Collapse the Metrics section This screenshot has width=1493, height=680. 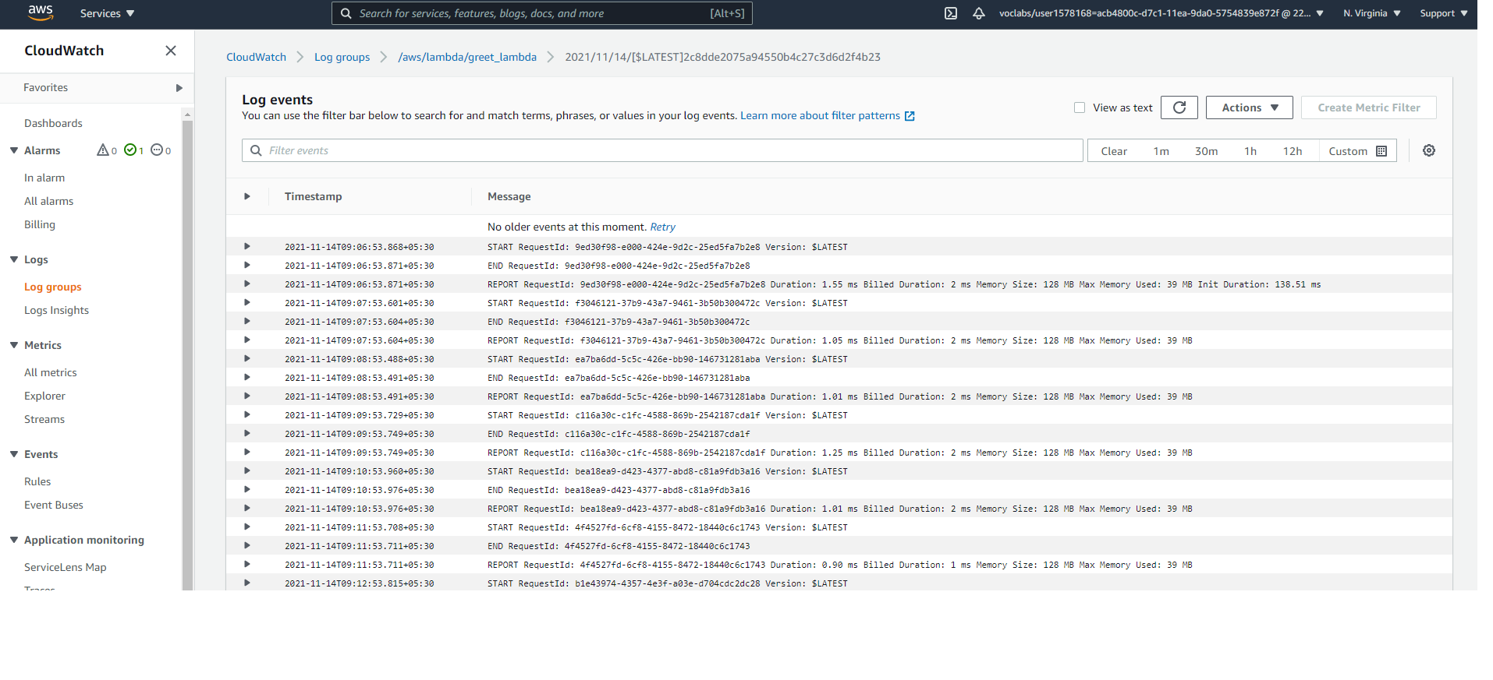click(14, 345)
